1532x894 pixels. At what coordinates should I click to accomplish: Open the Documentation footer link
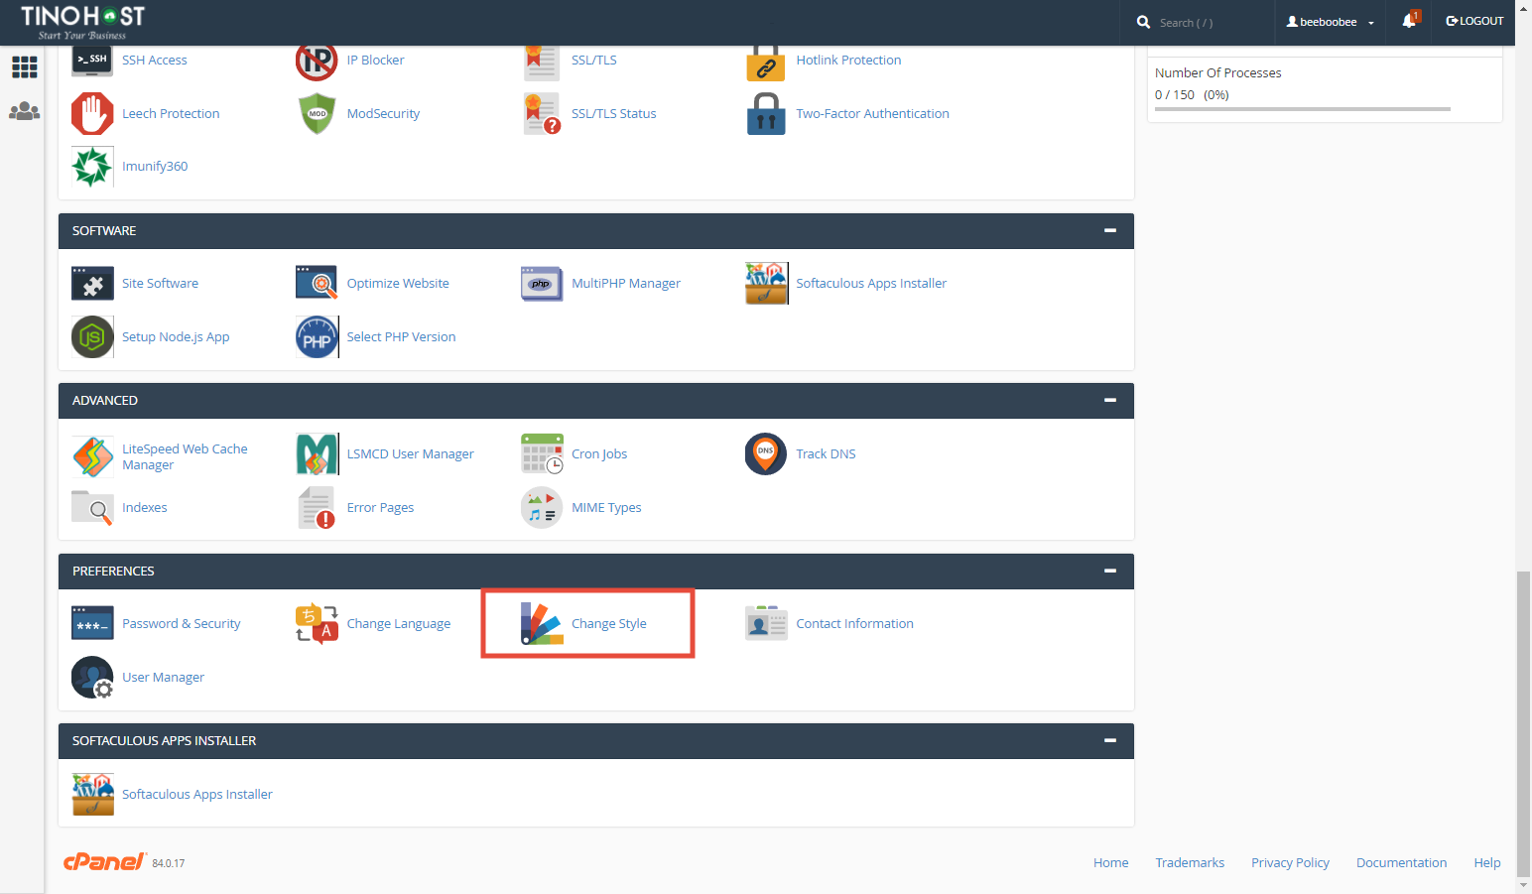tap(1401, 863)
